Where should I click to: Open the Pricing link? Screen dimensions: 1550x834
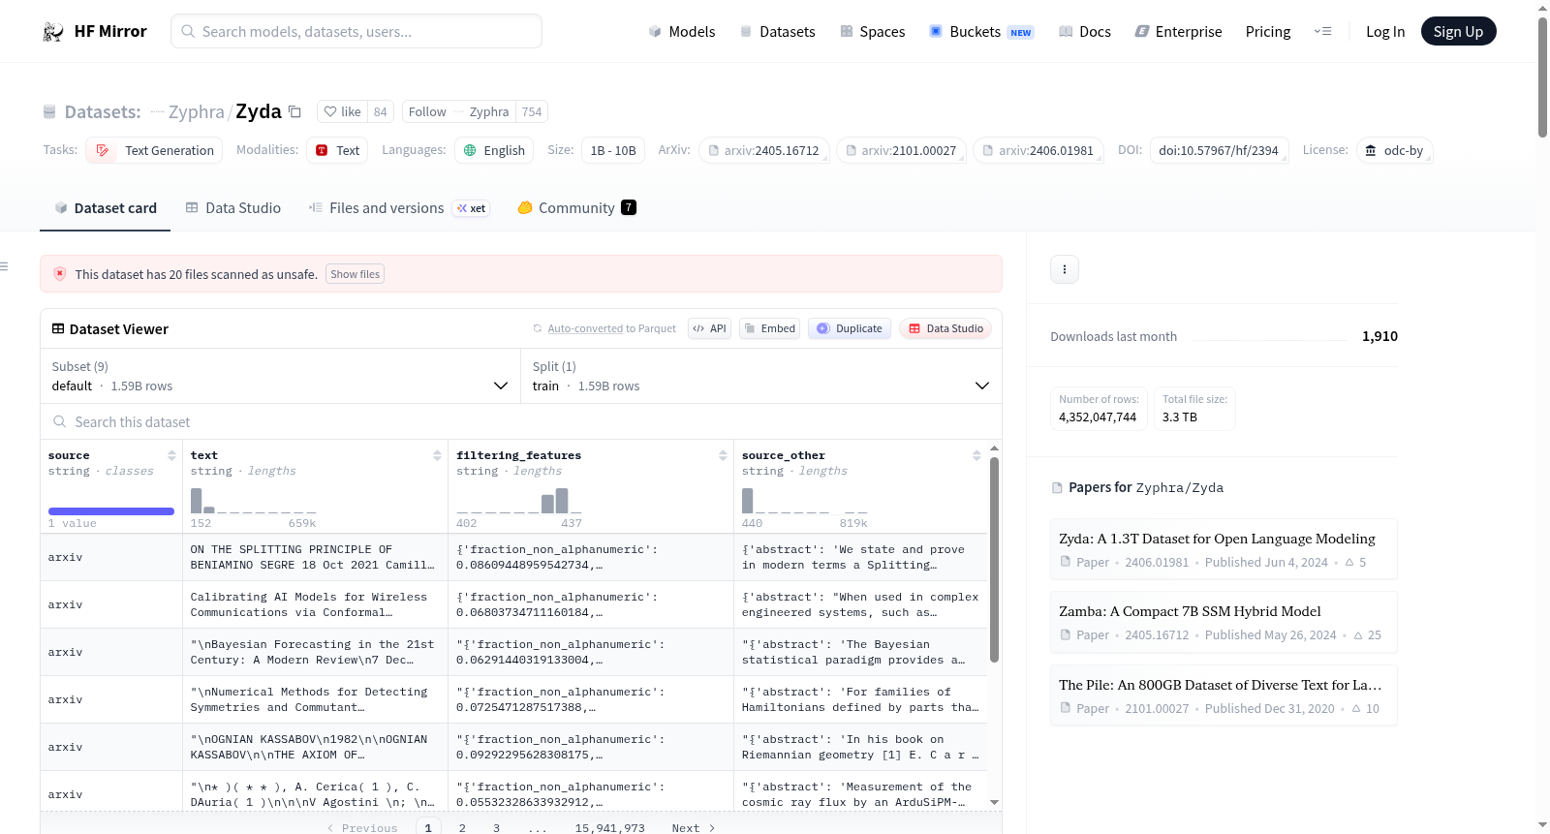pyautogui.click(x=1268, y=32)
